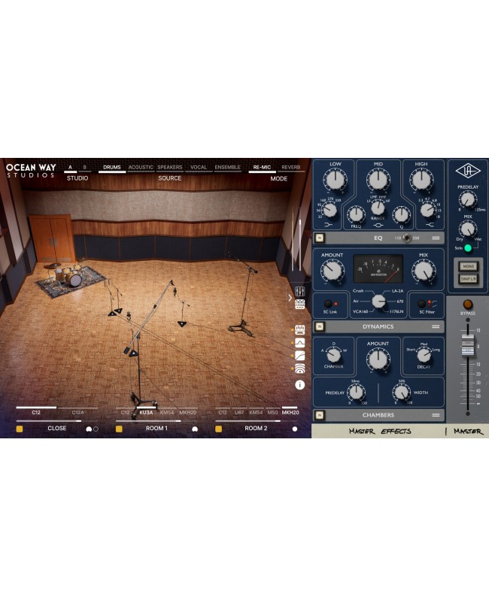Click the Chambers DECAY knob
This screenshot has width=489, height=597.
[424, 355]
